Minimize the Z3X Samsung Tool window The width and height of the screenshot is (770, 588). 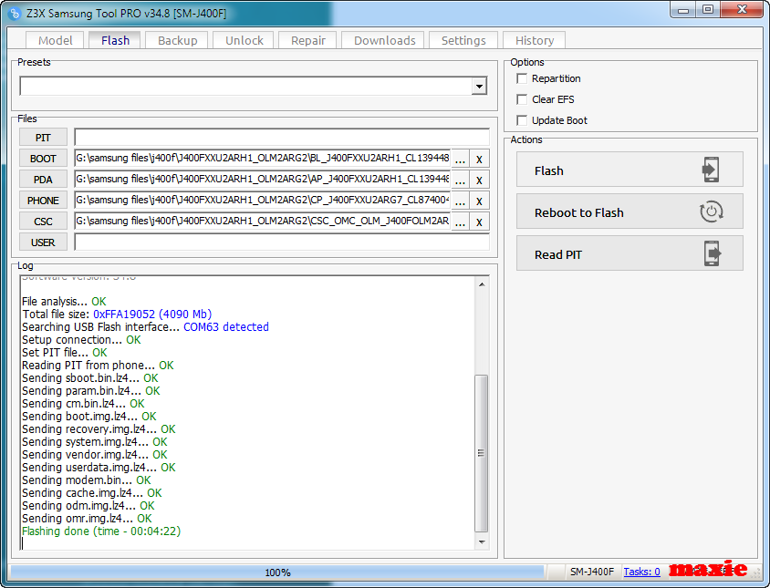pos(682,10)
